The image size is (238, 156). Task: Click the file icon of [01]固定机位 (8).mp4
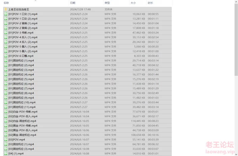pos(6,93)
